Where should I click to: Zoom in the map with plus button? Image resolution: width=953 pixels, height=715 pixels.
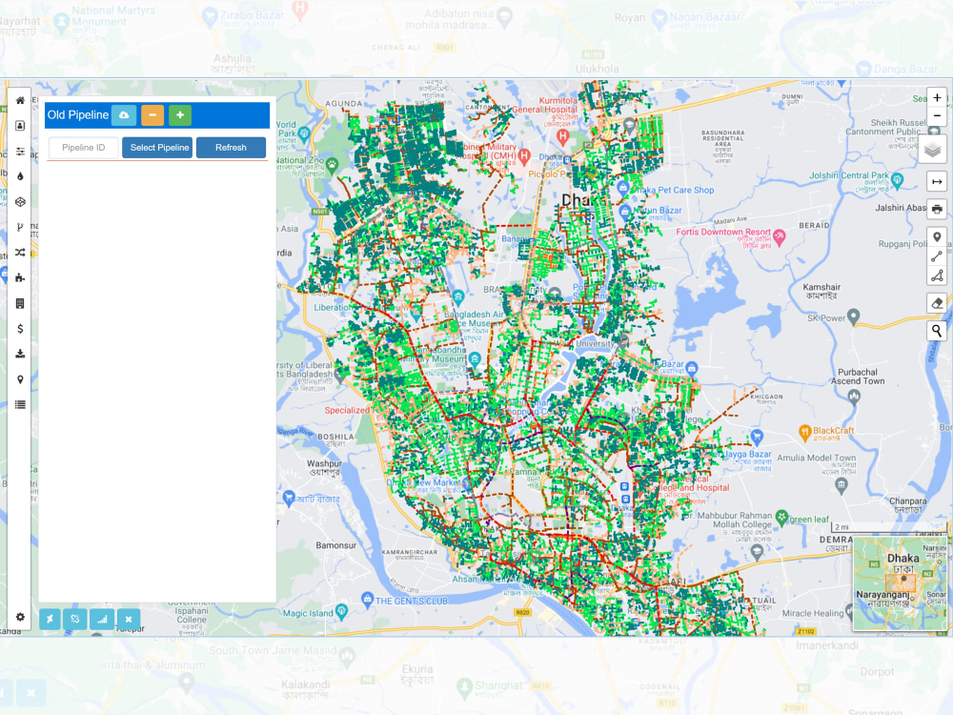tap(937, 98)
